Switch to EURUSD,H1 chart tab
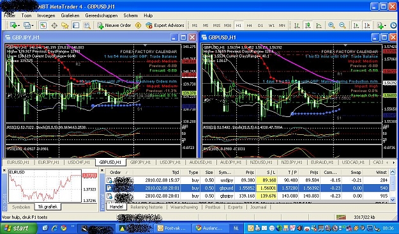Image resolution: width=399 pixels, height=234 pixels. (x=18, y=162)
